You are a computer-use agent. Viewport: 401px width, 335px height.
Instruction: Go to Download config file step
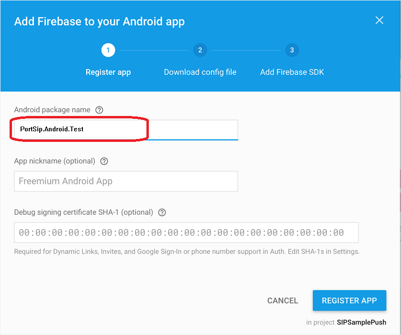(200, 72)
